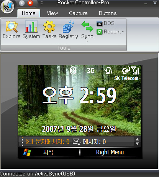Screen dimensions: 159x177
Task: Click the Bluetooth status icon on device
Action: (x=73, y=70)
